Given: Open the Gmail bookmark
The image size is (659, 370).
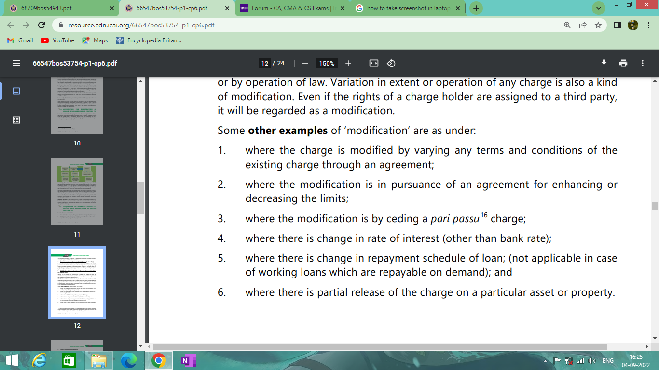Looking at the screenshot, I should point(20,40).
